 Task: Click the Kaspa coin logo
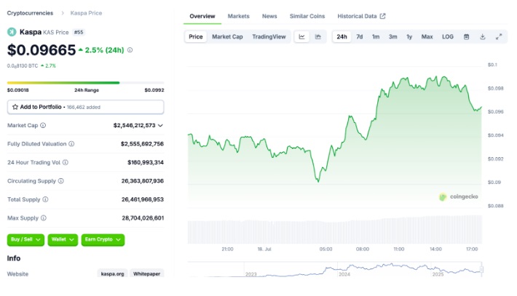[x=12, y=32]
